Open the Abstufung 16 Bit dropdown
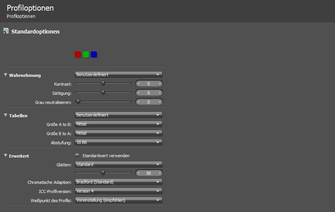 click(119, 142)
